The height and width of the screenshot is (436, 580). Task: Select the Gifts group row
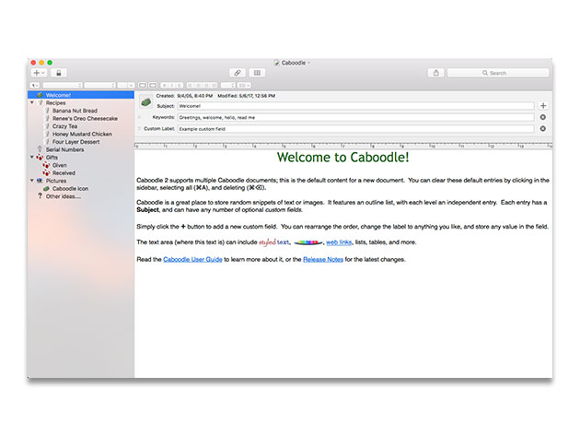coord(81,157)
